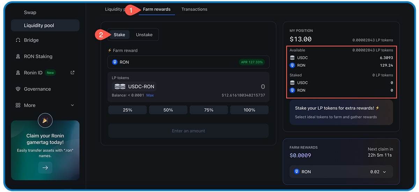
Task: Click the party popper icon on gamertag card
Action: [45, 121]
